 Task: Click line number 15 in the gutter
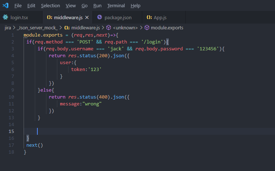(x=11, y=132)
